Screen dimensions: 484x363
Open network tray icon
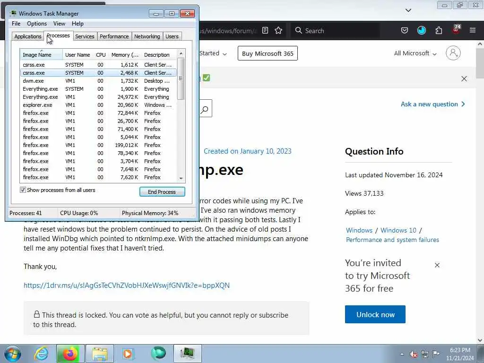pos(425,354)
